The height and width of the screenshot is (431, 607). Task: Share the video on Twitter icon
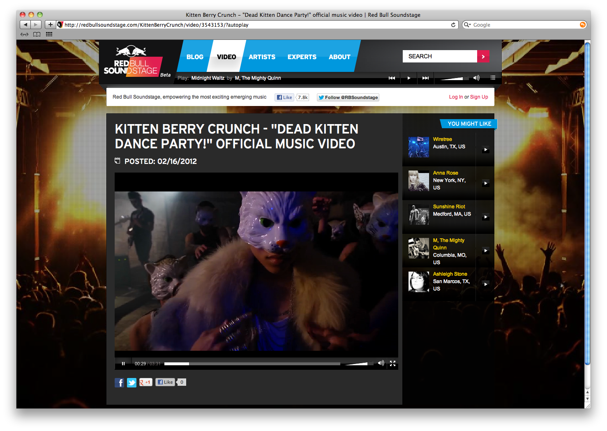[x=132, y=383]
